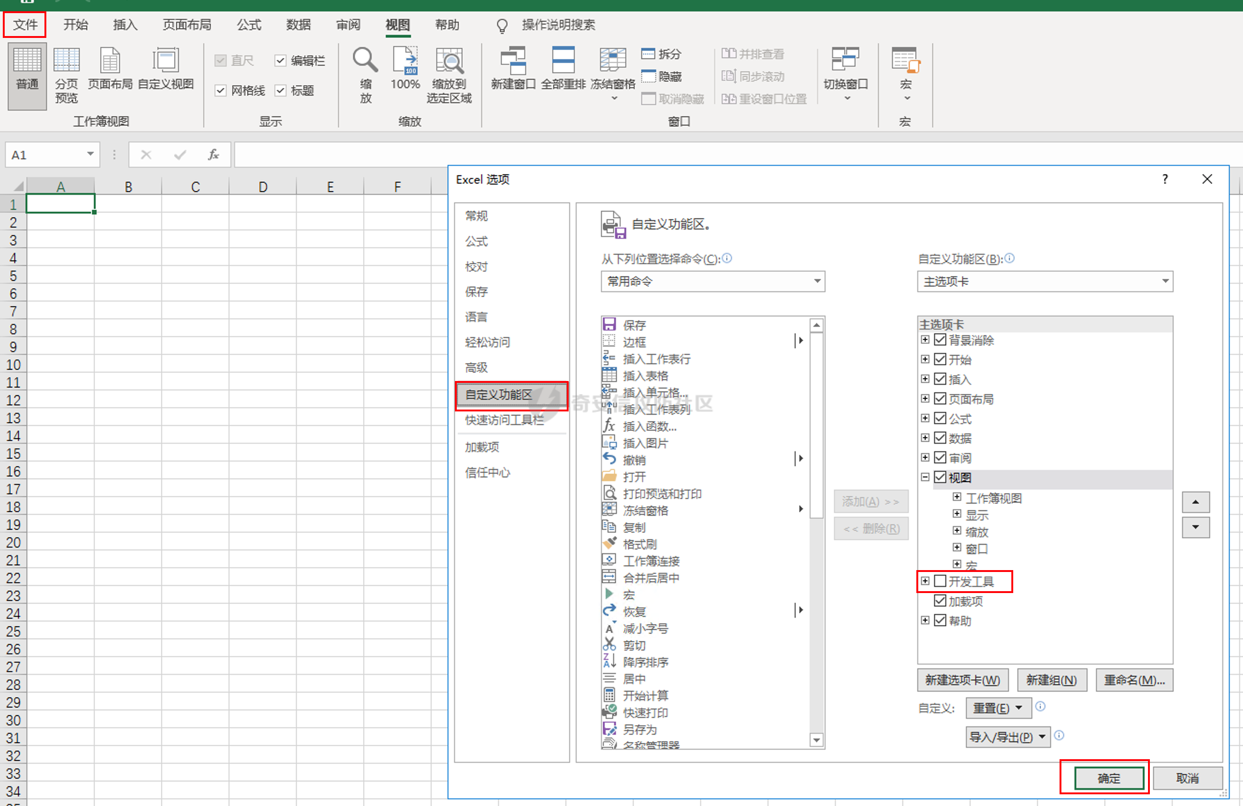Screen dimensions: 1243x806
Task: Open the Zoom (缩放) magnifier tool
Action: click(x=366, y=76)
